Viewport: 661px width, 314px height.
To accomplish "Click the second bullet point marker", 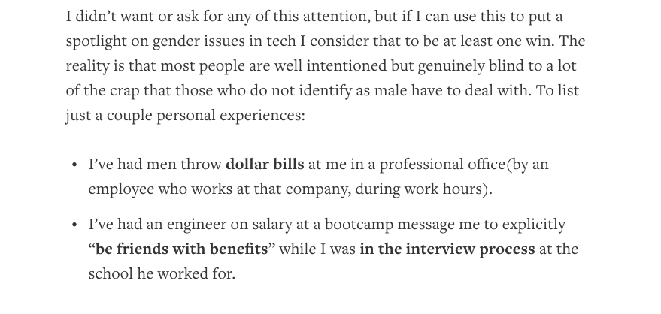I will pyautogui.click(x=74, y=225).
